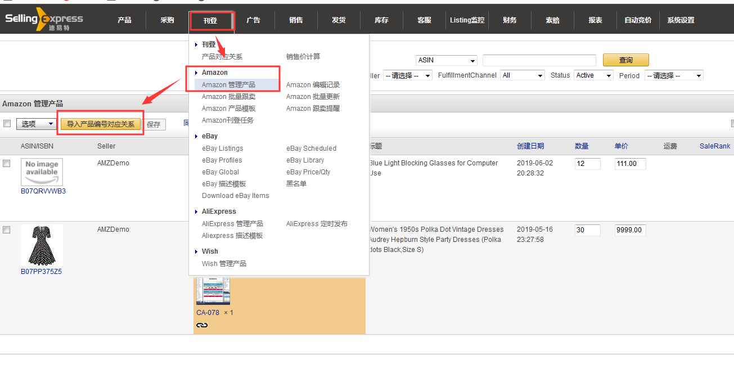Screen dimensions: 734x369
Task: Tick the checkbox for row B07QRVVWB3
Action: click(x=7, y=163)
